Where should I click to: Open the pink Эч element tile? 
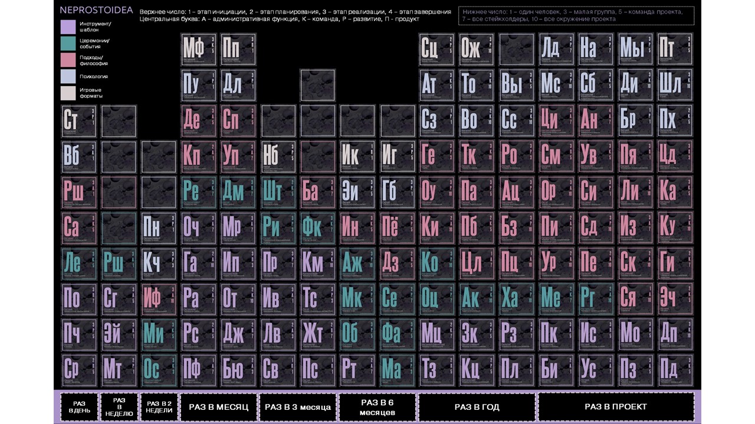point(675,299)
